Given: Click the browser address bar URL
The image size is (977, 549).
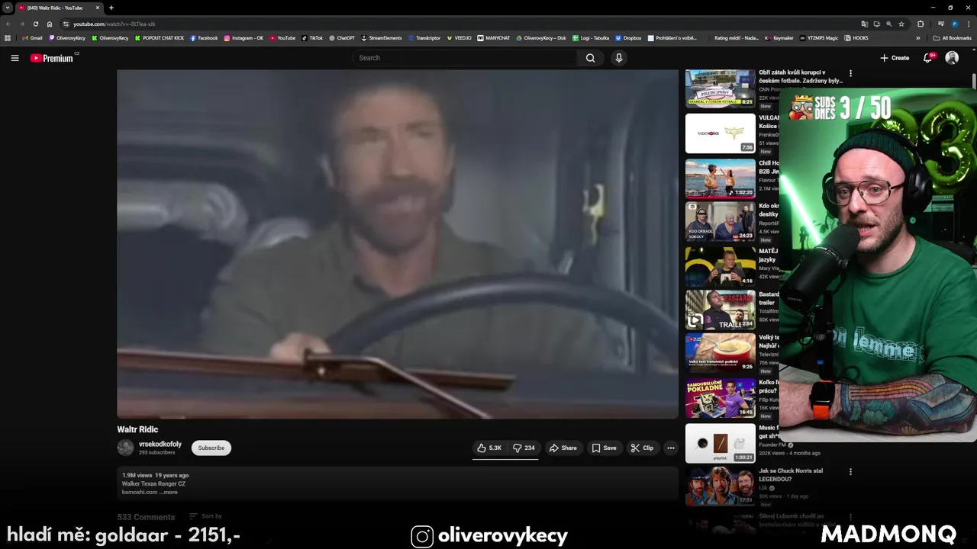Looking at the screenshot, I should point(114,24).
